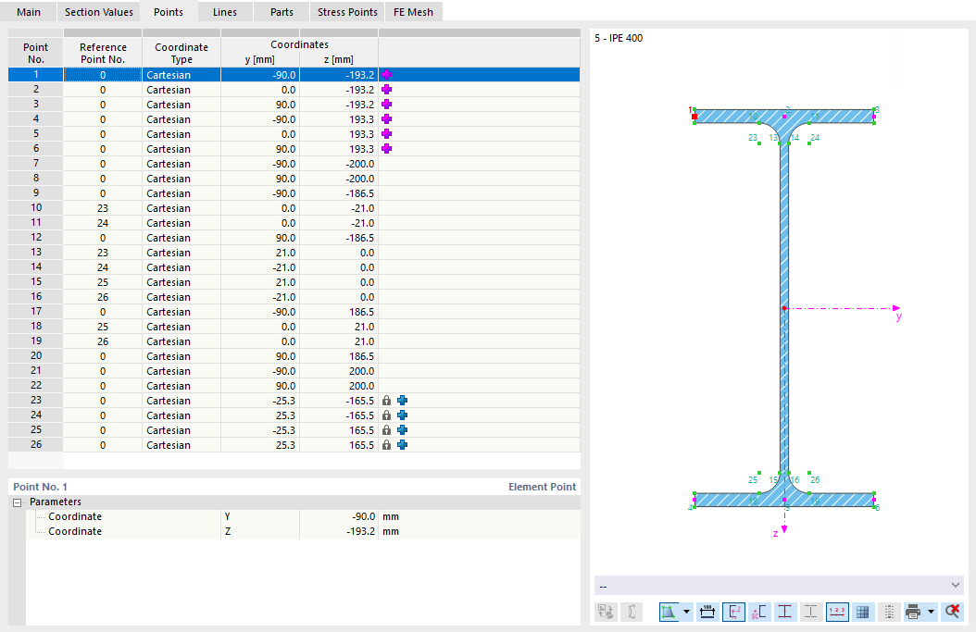Screen dimensions: 976x632
Task: Toggle the y-z axes display icon
Action: pos(732,612)
